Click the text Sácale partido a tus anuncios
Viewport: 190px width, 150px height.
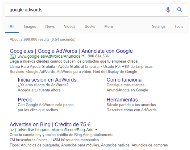click(131, 105)
